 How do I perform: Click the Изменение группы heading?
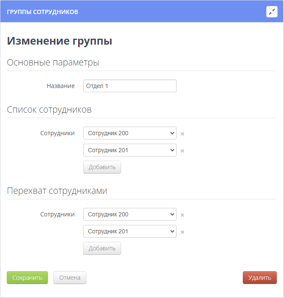(x=59, y=41)
